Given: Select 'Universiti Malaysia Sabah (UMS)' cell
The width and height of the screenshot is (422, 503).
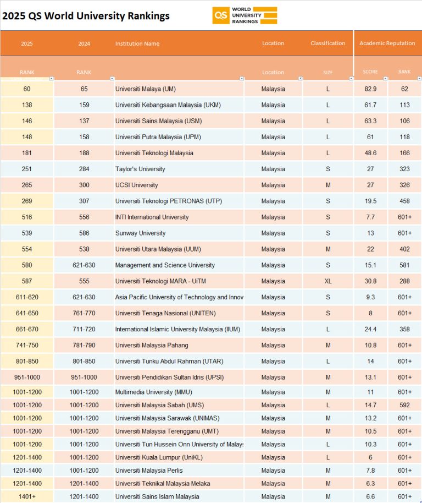Looking at the screenshot, I should click(x=179, y=405).
